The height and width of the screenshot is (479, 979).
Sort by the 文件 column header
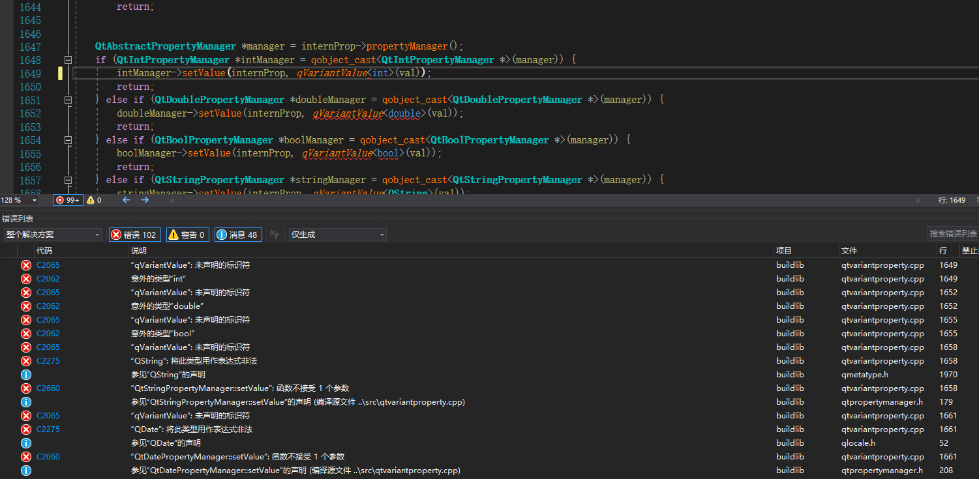tap(849, 251)
